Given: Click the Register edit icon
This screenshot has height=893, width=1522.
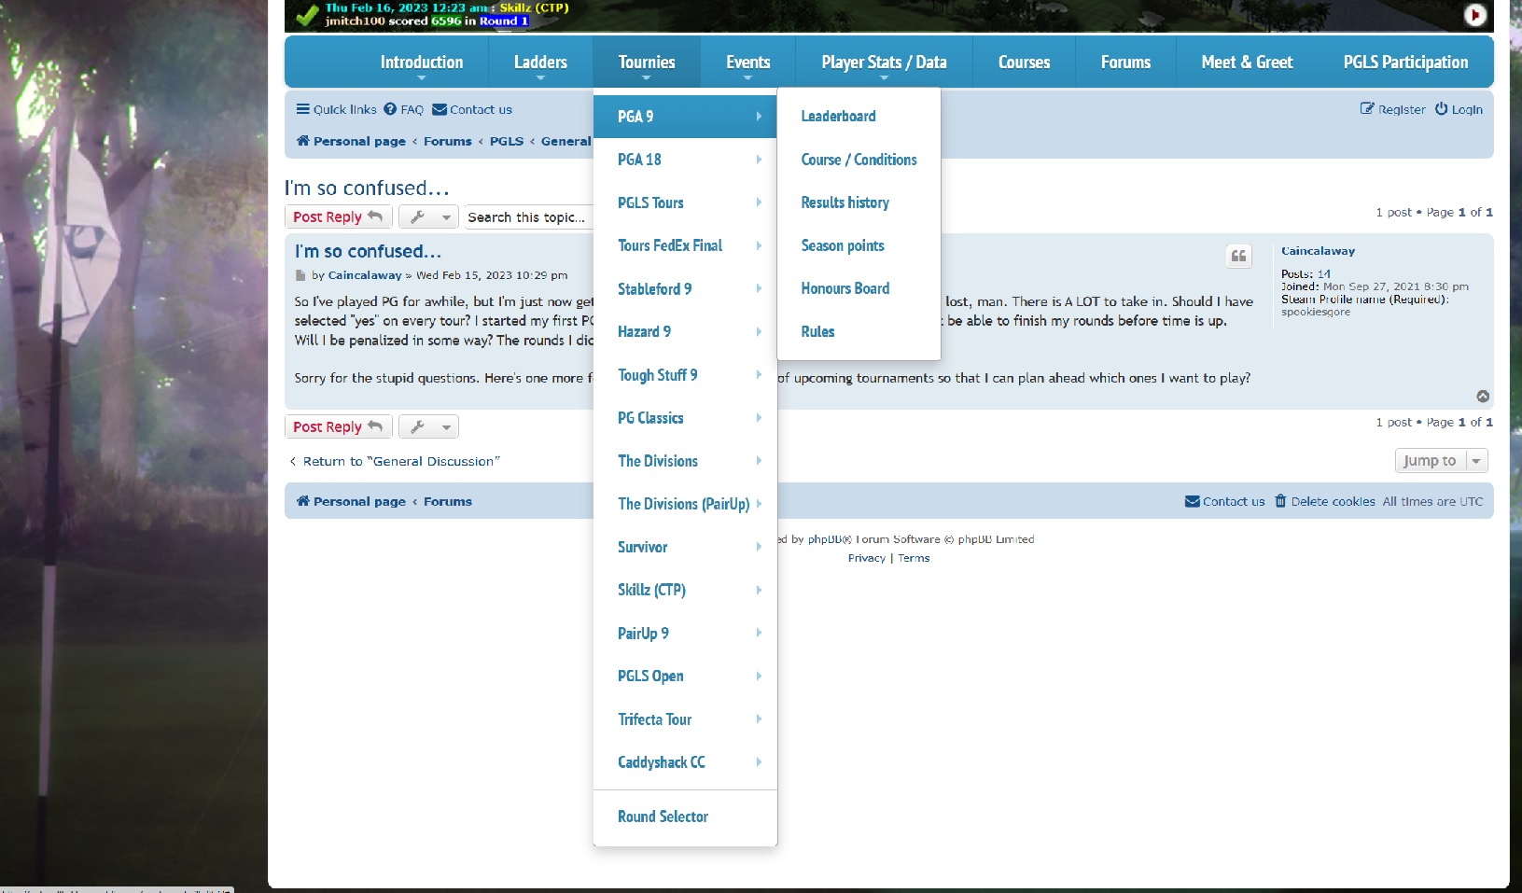Looking at the screenshot, I should (1367, 109).
